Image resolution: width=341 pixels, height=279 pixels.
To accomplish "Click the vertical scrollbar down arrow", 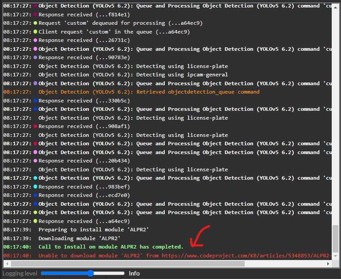I will point(336,256).
